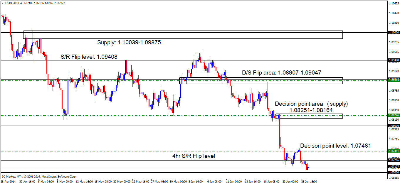Select the '1.08251-1.08164' range text
The width and height of the screenshot is (400, 184).
point(311,110)
